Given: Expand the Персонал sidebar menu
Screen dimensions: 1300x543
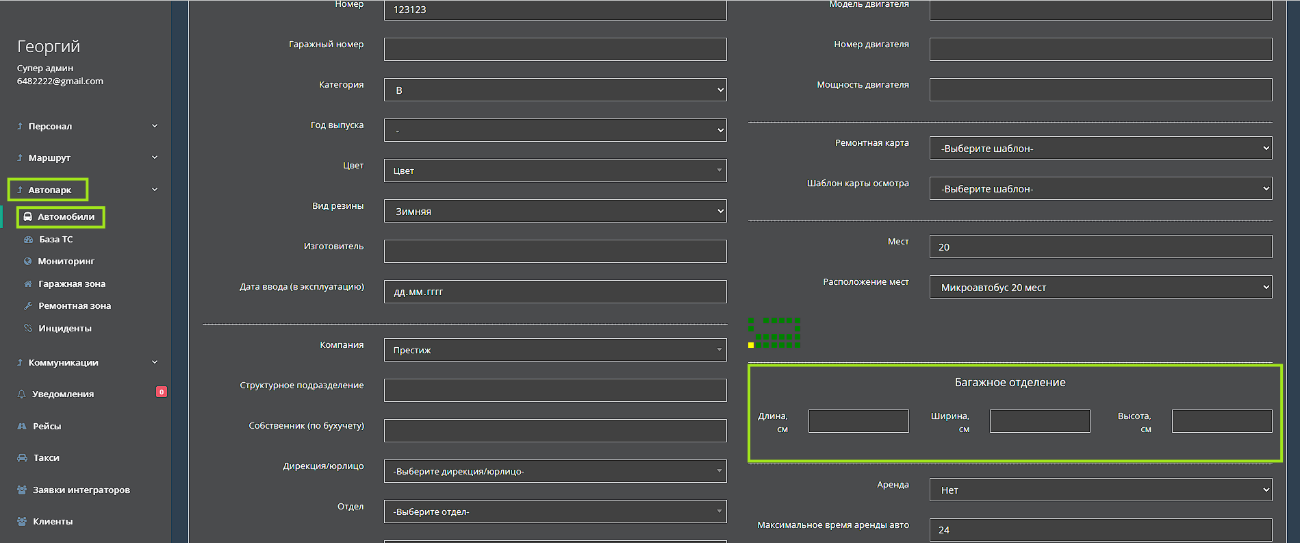Looking at the screenshot, I should tap(87, 126).
